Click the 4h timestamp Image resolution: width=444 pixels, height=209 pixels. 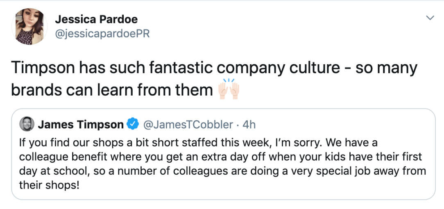tap(249, 124)
